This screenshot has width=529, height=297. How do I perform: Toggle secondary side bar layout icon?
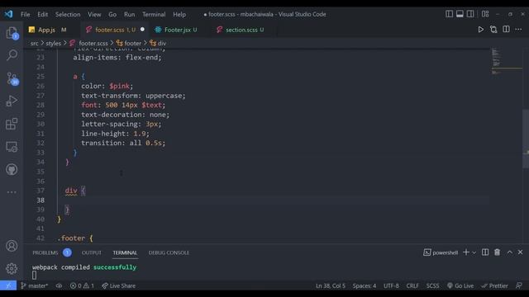point(470,14)
